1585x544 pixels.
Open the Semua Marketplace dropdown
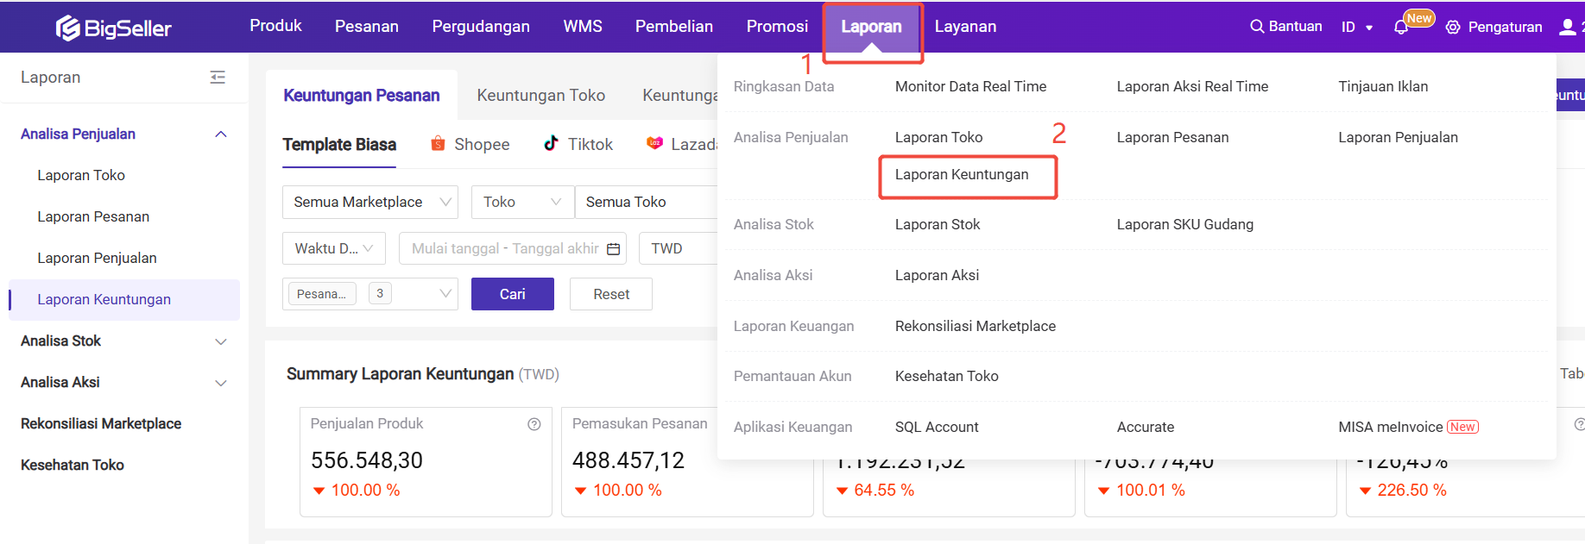point(369,203)
